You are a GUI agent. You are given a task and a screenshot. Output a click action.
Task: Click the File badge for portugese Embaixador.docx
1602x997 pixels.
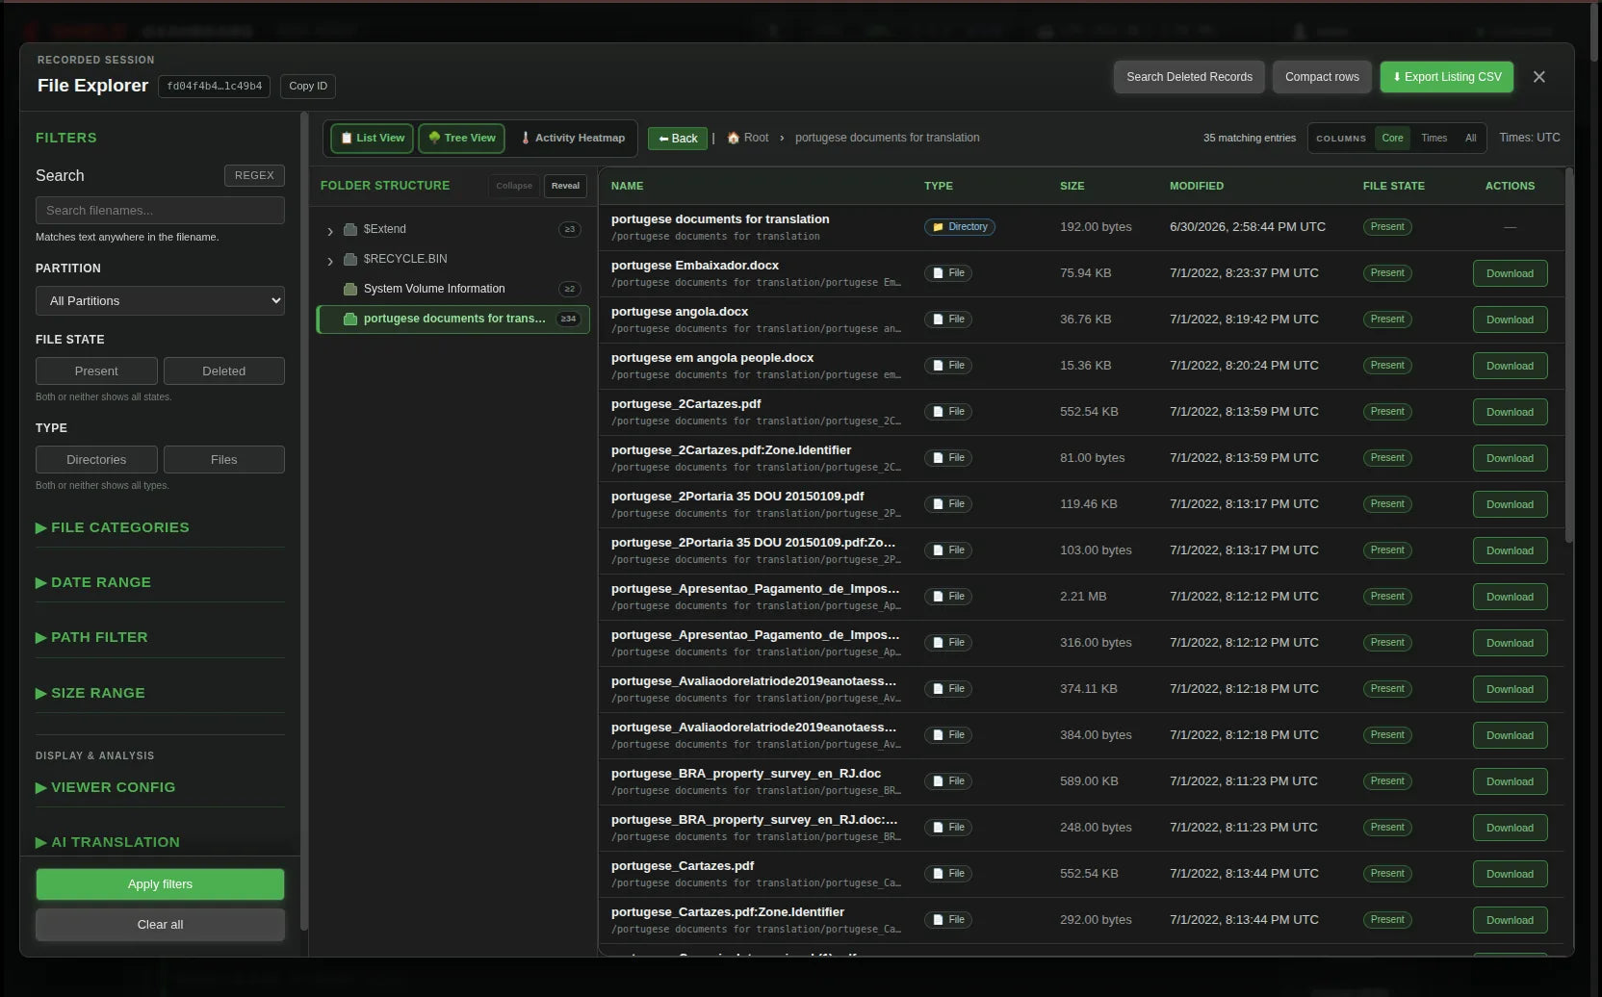(948, 273)
